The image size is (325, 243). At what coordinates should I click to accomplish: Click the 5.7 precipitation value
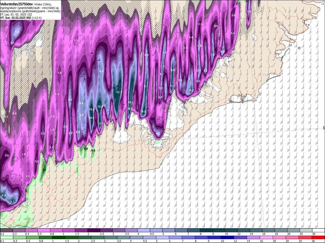point(199,71)
